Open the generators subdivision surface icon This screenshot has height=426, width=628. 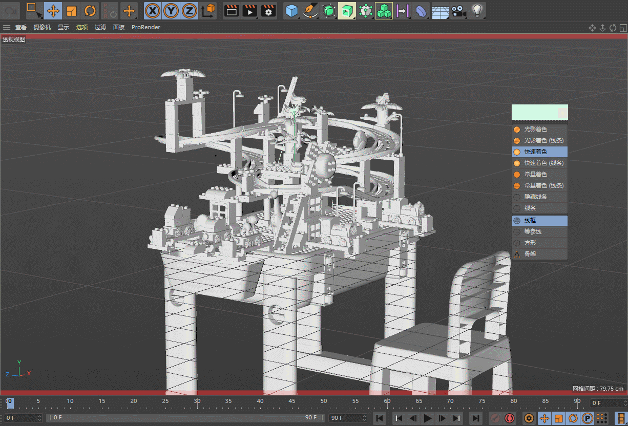click(x=329, y=10)
